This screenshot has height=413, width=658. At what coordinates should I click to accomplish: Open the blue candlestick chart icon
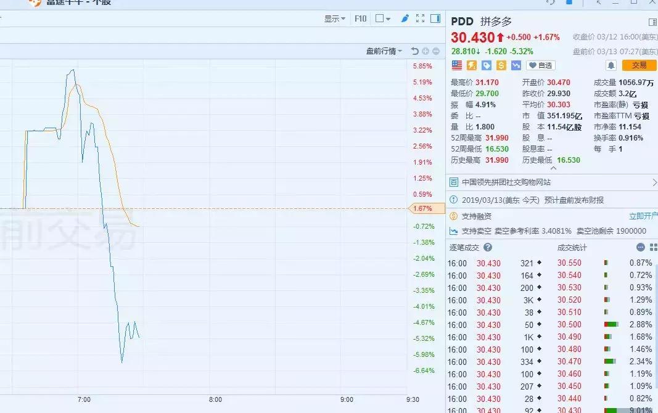tap(516, 65)
